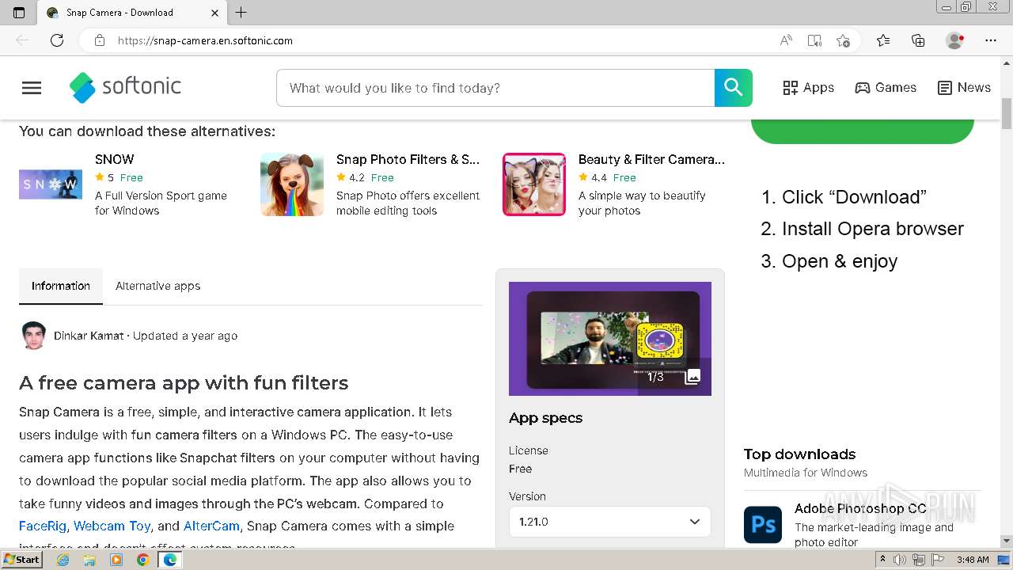Open the Games controller link
1013x570 pixels.
coord(886,88)
